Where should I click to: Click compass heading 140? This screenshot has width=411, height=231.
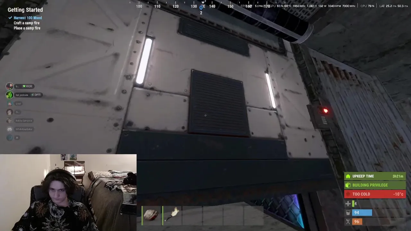pyautogui.click(x=212, y=6)
